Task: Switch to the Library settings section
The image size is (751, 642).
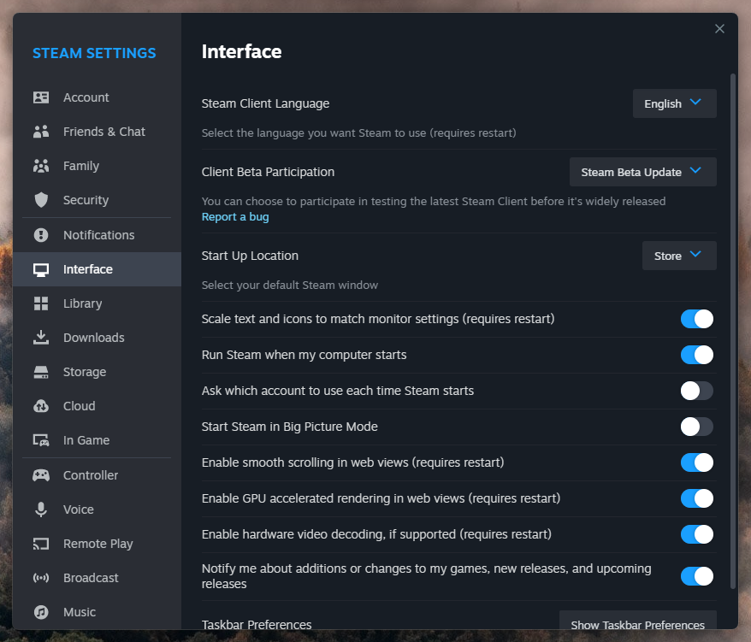Action: click(x=83, y=303)
